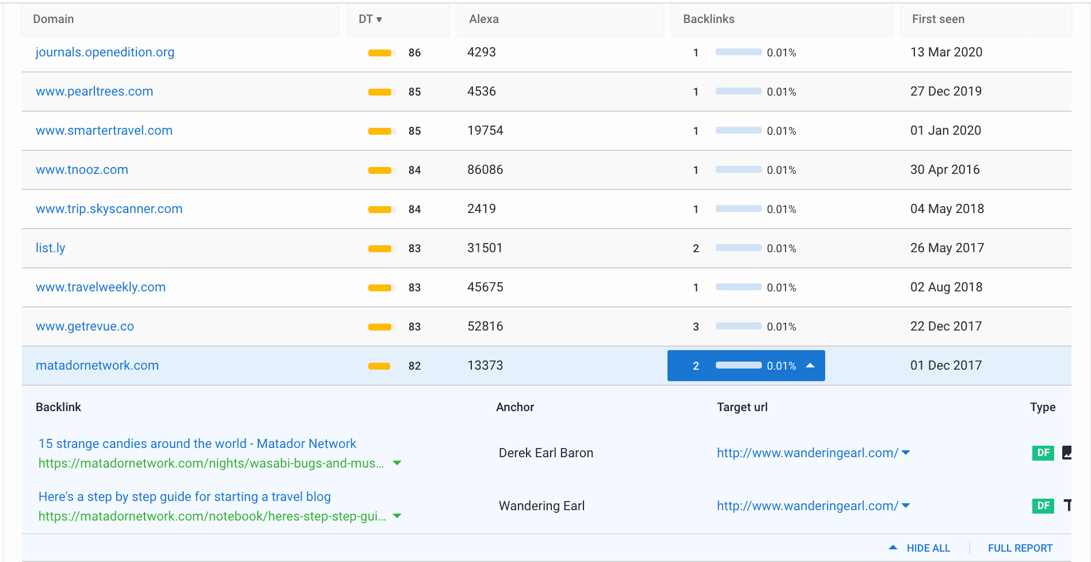
Task: Click the image type icon in Derek Earl Baron row
Action: click(1067, 453)
